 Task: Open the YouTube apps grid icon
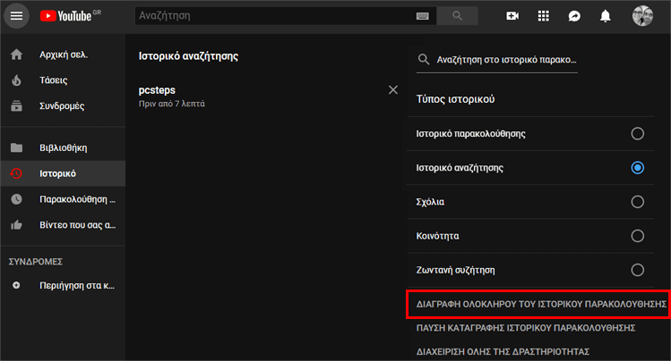[544, 16]
